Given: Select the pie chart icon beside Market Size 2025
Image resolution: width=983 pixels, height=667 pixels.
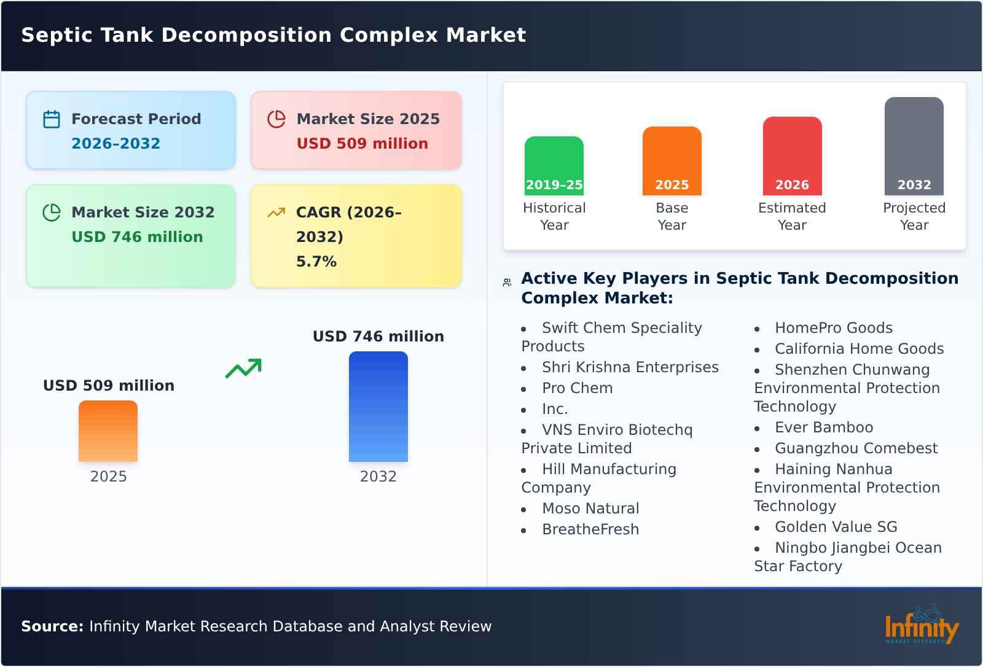Looking at the screenshot, I should [276, 119].
